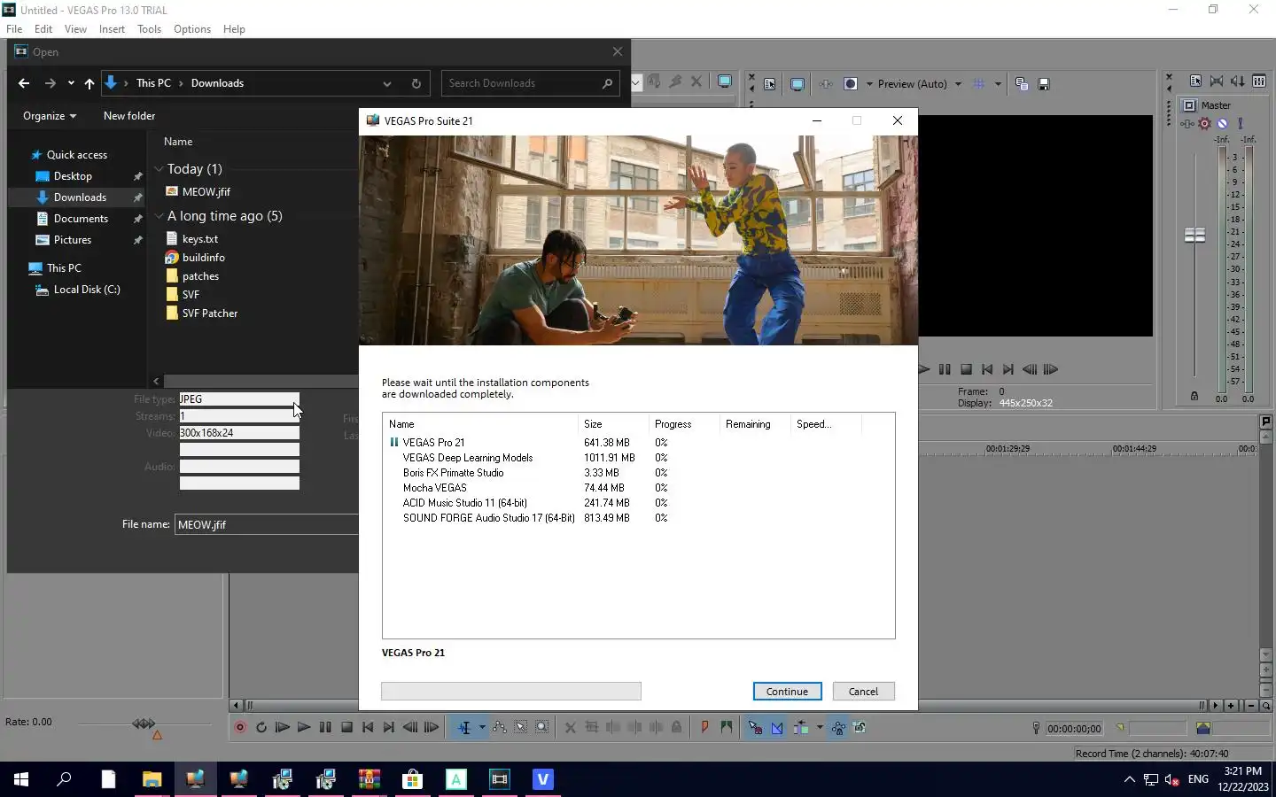Click Save Snapshot to File icon

(x=1044, y=84)
